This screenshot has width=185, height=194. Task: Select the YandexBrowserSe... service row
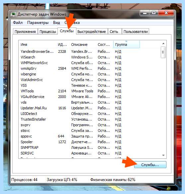(90, 51)
